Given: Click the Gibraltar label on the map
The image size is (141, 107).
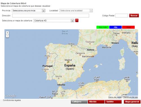Looking at the screenshot, I should click(61, 85).
